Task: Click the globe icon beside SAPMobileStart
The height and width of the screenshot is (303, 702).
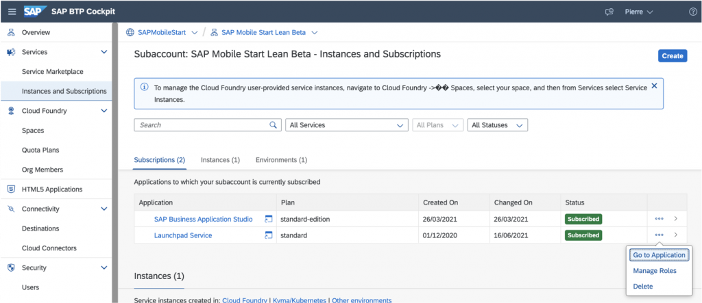Action: click(130, 33)
